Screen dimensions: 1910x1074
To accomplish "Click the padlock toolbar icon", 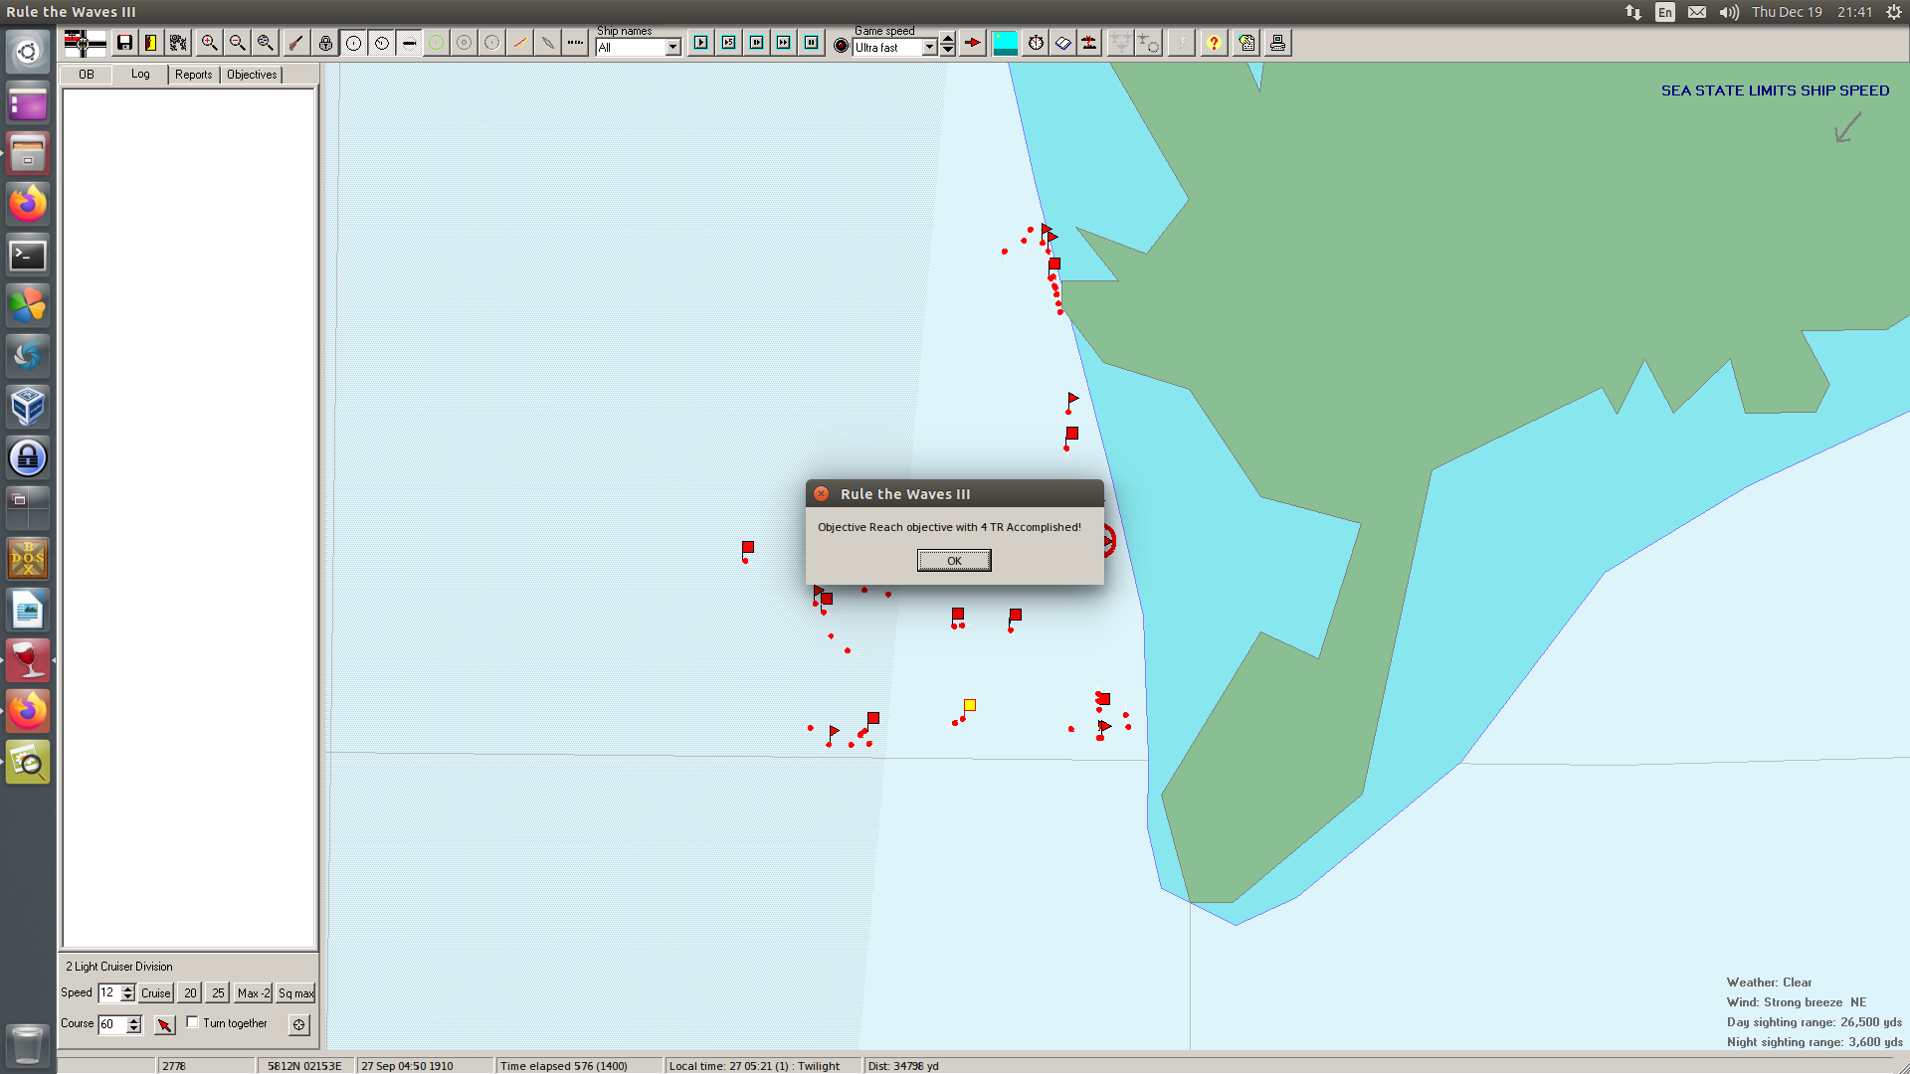I will pyautogui.click(x=325, y=43).
